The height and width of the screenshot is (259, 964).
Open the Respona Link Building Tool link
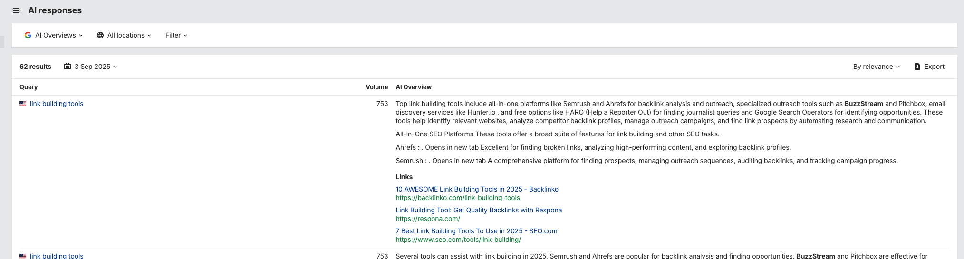click(x=479, y=210)
